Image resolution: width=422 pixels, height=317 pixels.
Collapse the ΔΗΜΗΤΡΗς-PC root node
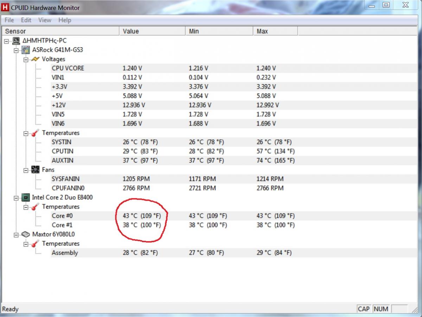(x=7, y=41)
